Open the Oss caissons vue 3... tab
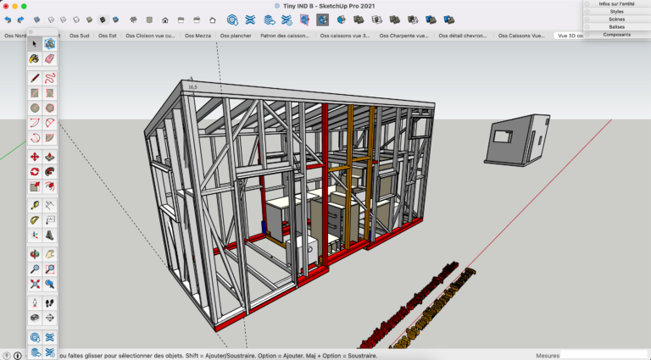The width and height of the screenshot is (651, 360). click(345, 36)
